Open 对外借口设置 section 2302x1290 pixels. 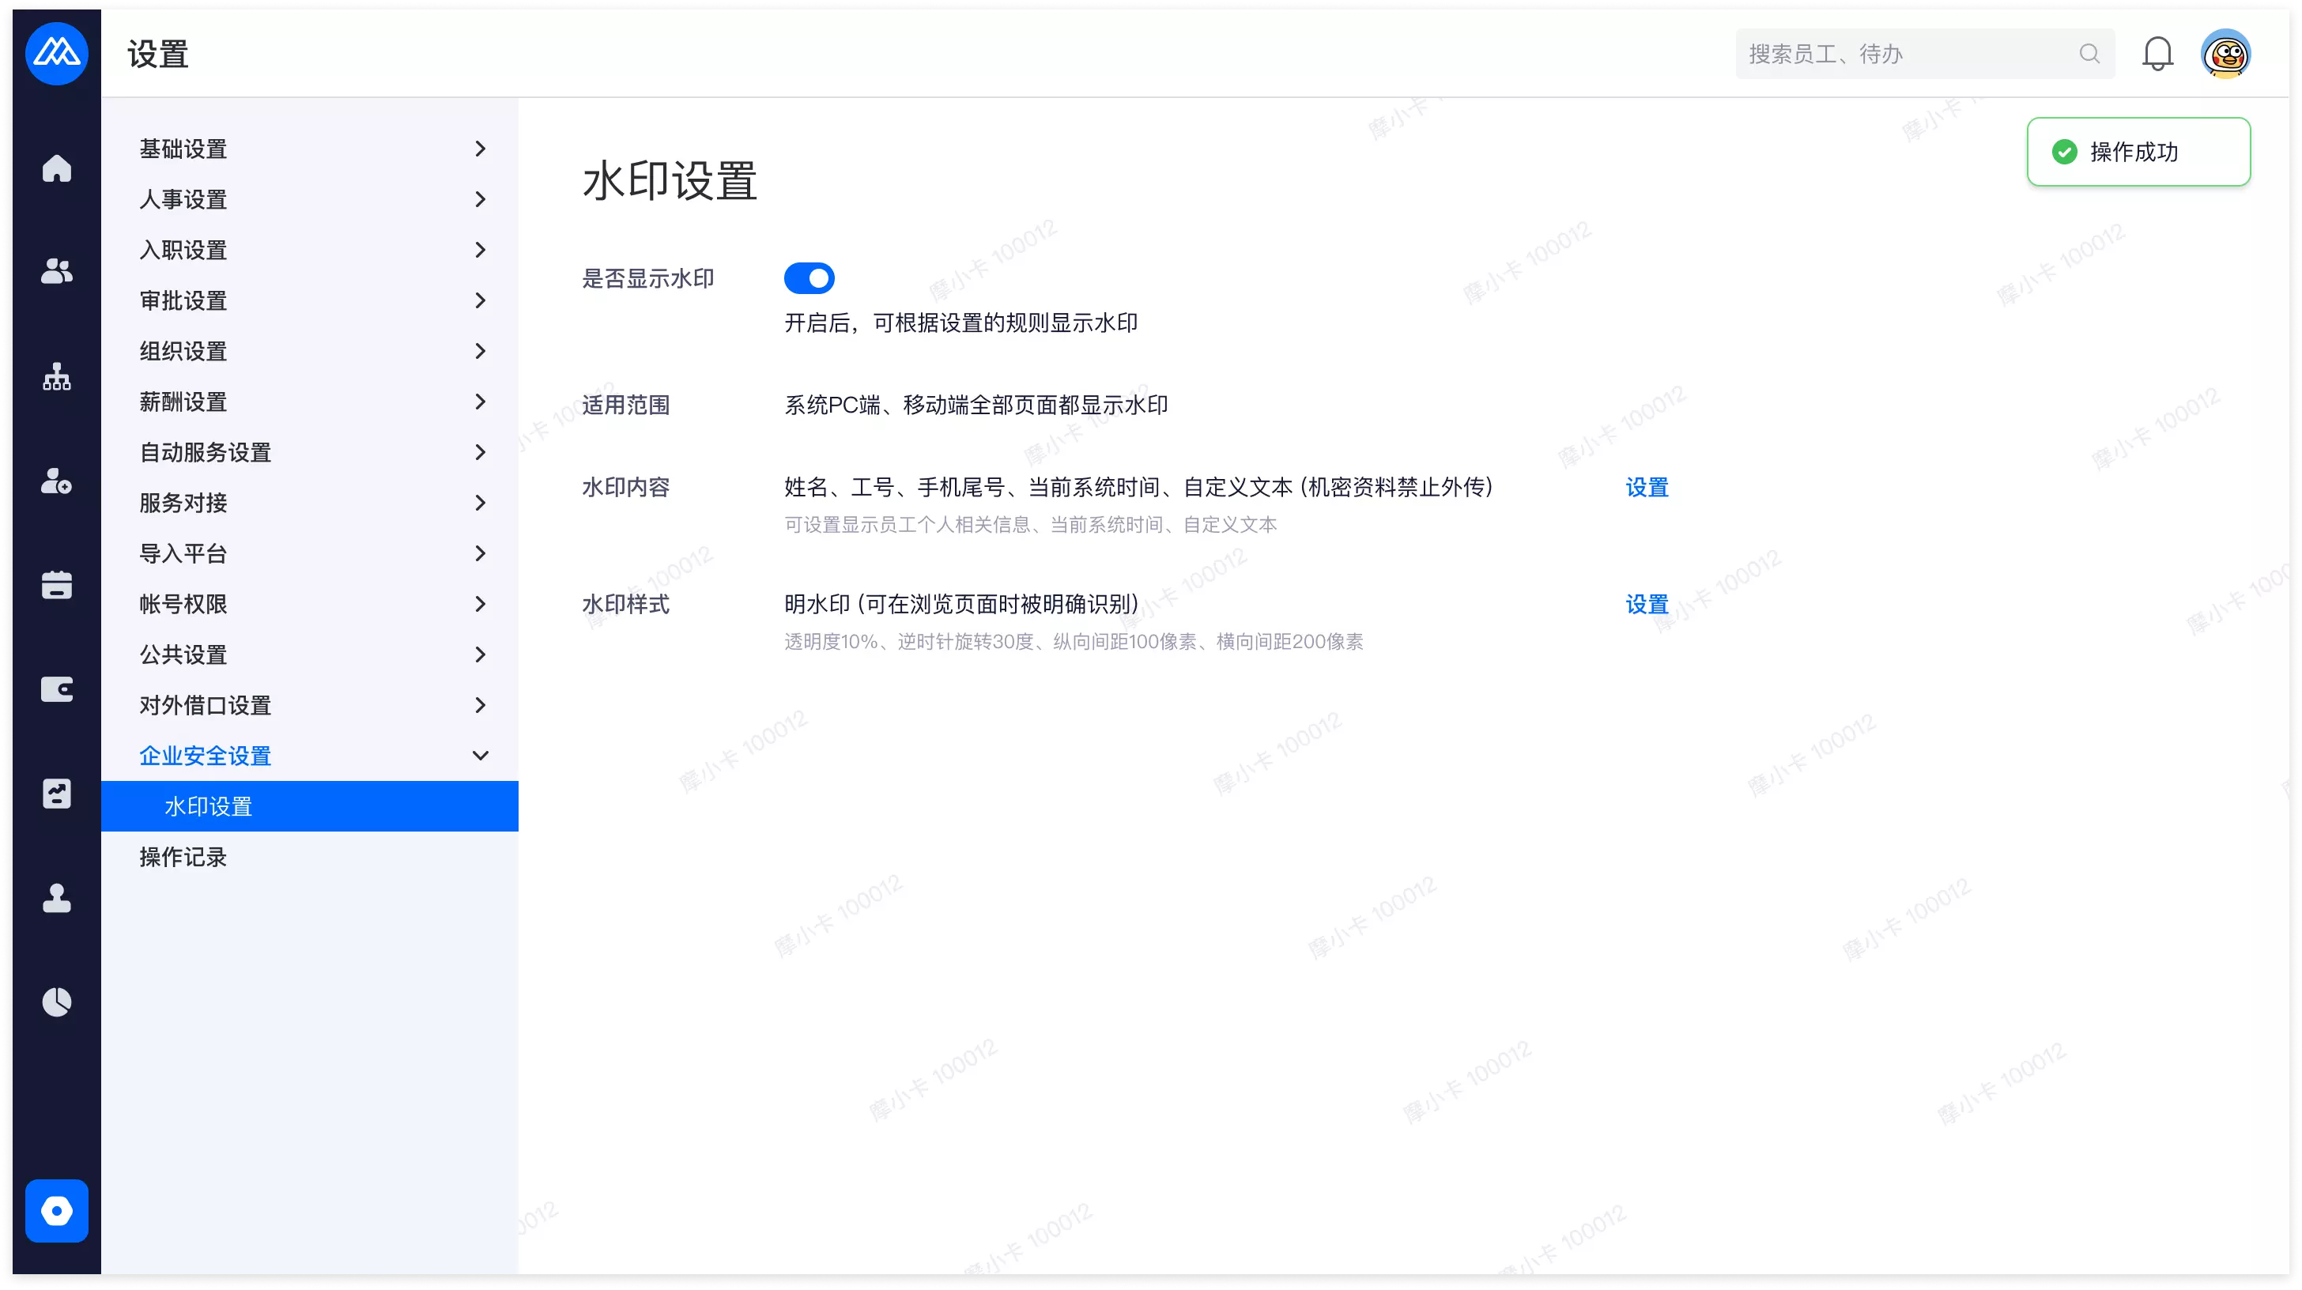(309, 705)
